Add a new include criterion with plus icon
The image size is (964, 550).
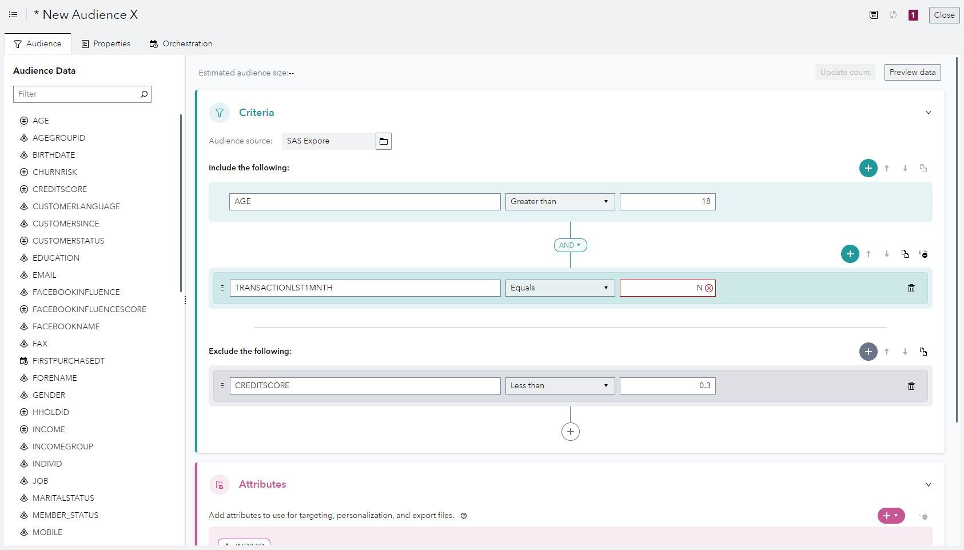click(868, 168)
